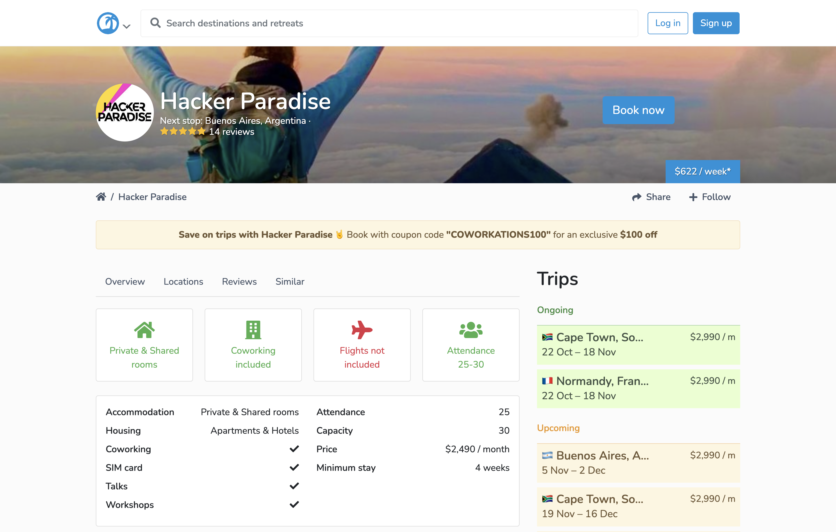
Task: Select the Private & Shared rooms card text
Action: (x=145, y=357)
